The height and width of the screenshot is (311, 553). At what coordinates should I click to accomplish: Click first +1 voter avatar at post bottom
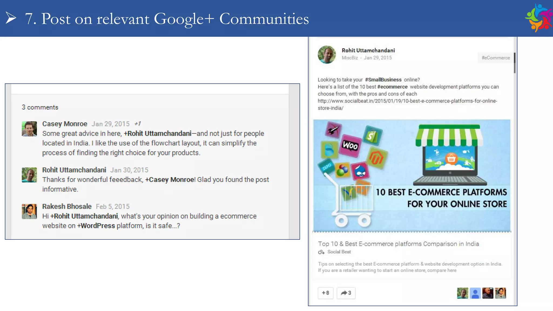[x=463, y=293]
